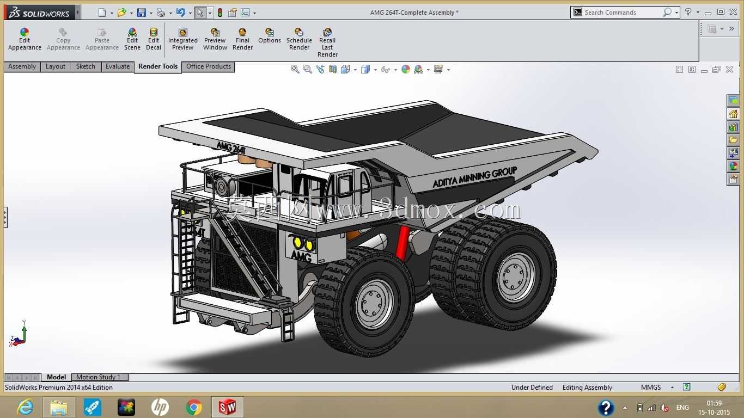This screenshot has width=744, height=418.
Task: Open the Edit Appearance tool
Action: [x=25, y=39]
